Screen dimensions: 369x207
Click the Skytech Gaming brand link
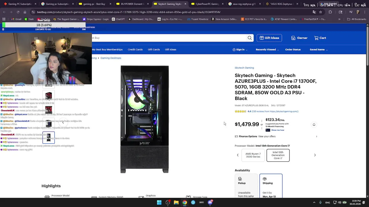coord(244,68)
